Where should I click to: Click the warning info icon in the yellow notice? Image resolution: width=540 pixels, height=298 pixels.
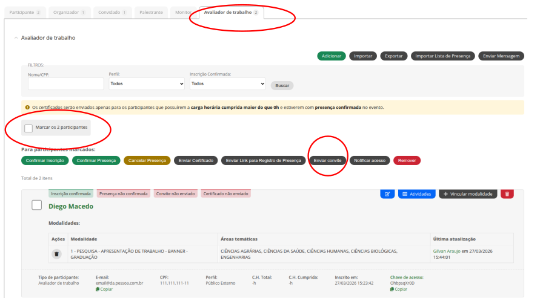click(27, 107)
